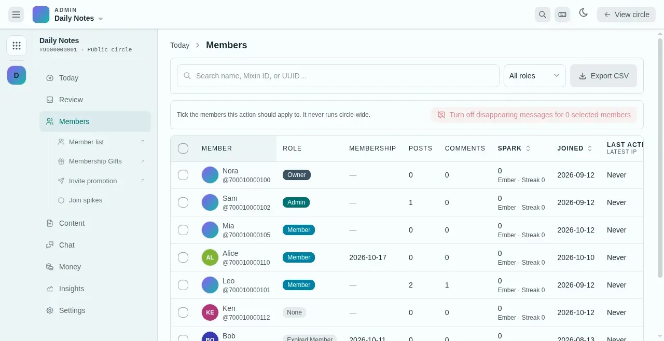Open Review in the sidebar
This screenshot has width=664, height=341.
(95, 100)
